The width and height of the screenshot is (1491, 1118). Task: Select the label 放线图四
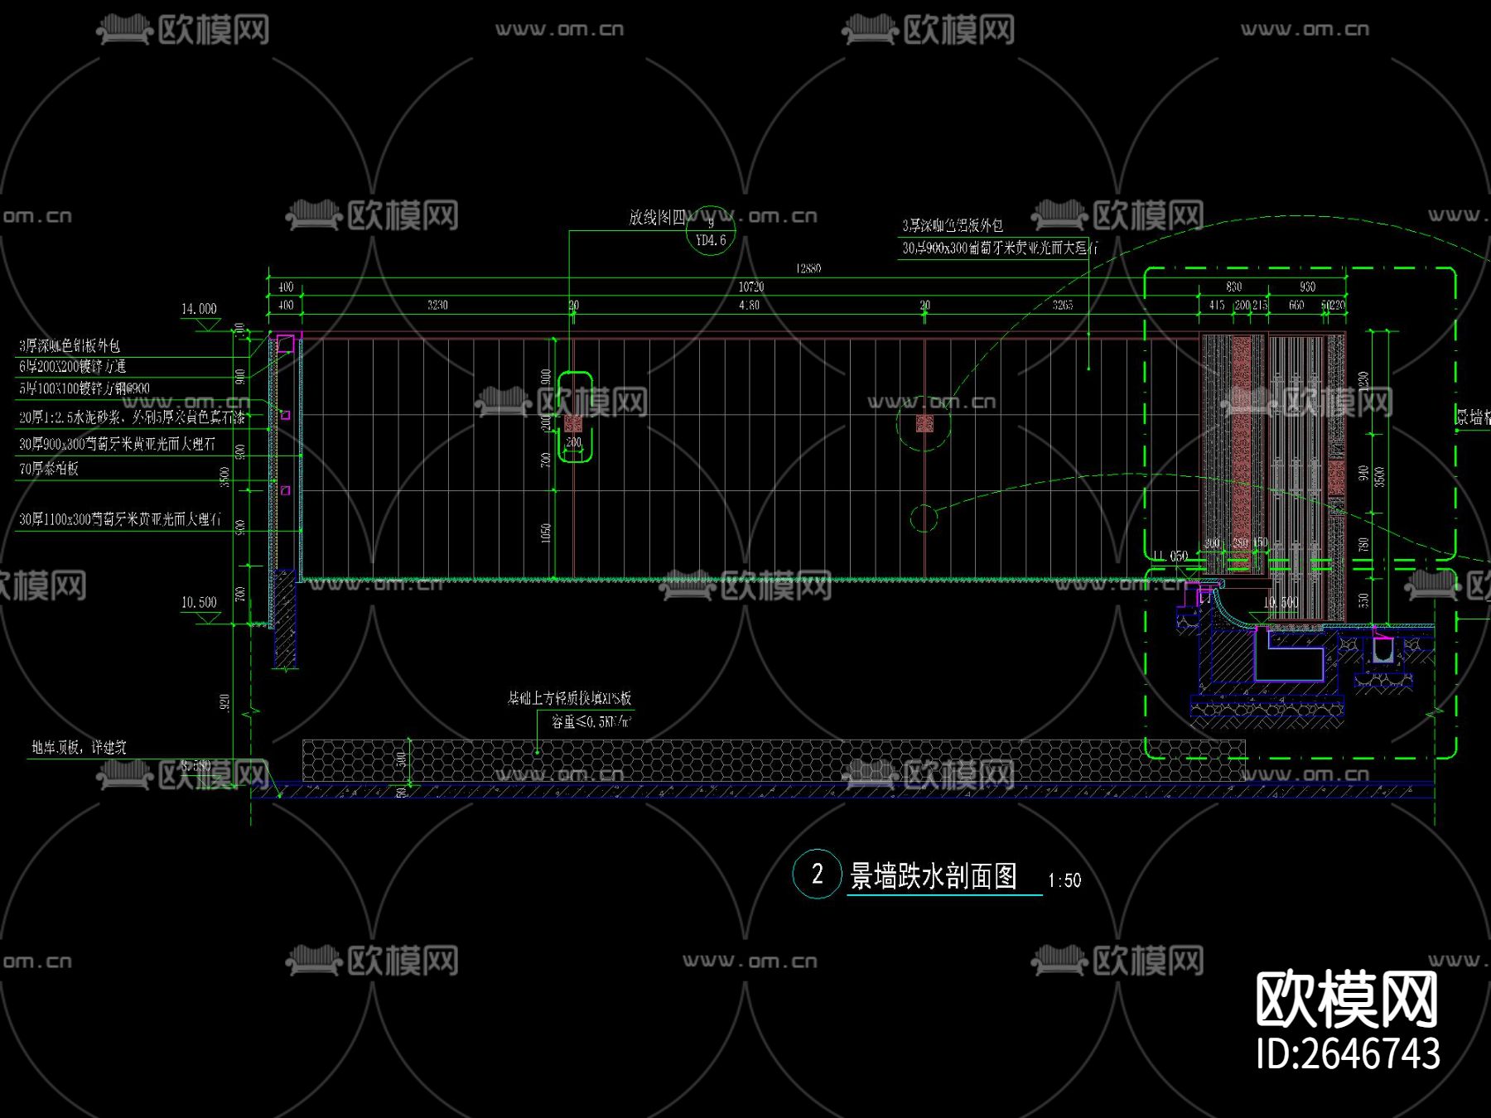(x=657, y=218)
